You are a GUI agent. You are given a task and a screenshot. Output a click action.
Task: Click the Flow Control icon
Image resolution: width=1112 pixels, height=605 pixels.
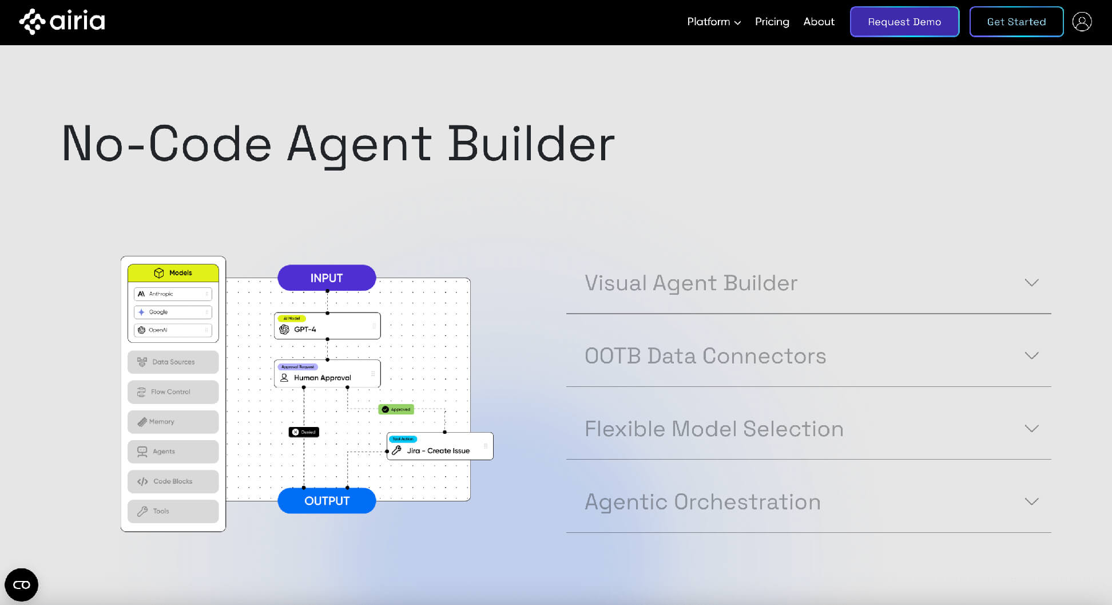(141, 392)
